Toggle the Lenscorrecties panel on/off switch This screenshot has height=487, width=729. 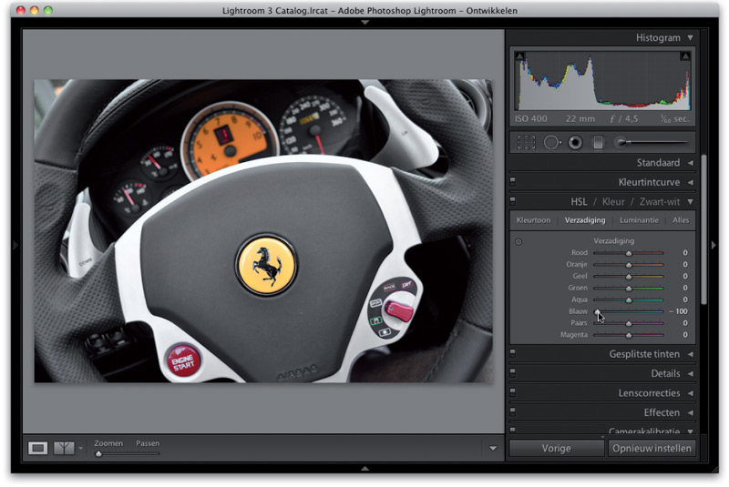click(513, 392)
